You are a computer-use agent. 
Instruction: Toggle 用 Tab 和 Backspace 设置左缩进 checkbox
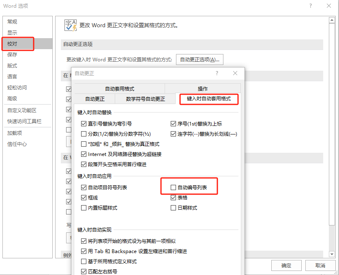[x=84, y=251]
